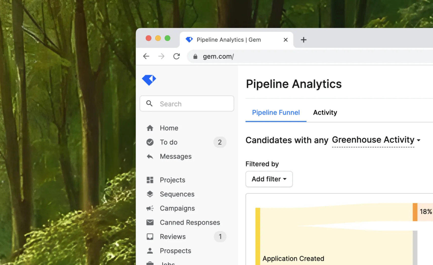Screen dimensions: 433x265
Task: Open the Add filter dropdown
Action: pyautogui.click(x=269, y=179)
